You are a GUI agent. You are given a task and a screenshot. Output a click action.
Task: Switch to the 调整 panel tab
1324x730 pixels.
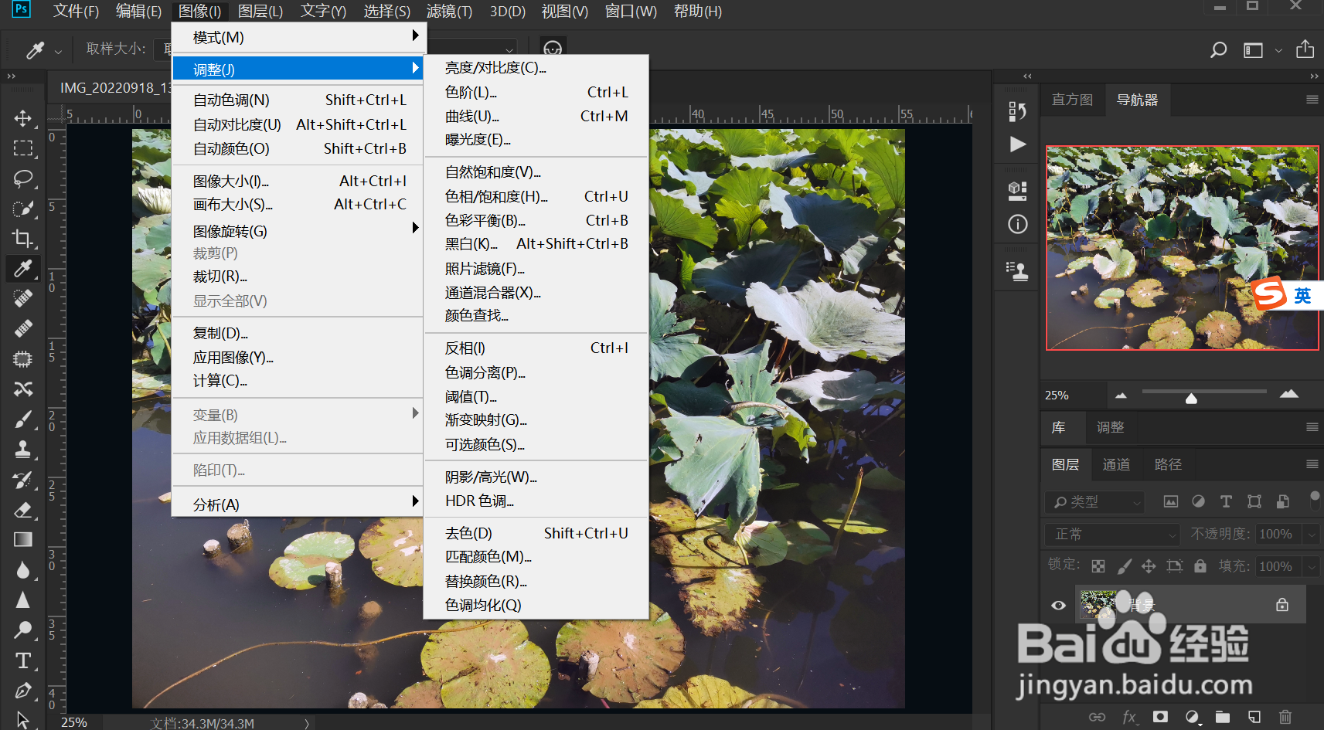[1110, 427]
